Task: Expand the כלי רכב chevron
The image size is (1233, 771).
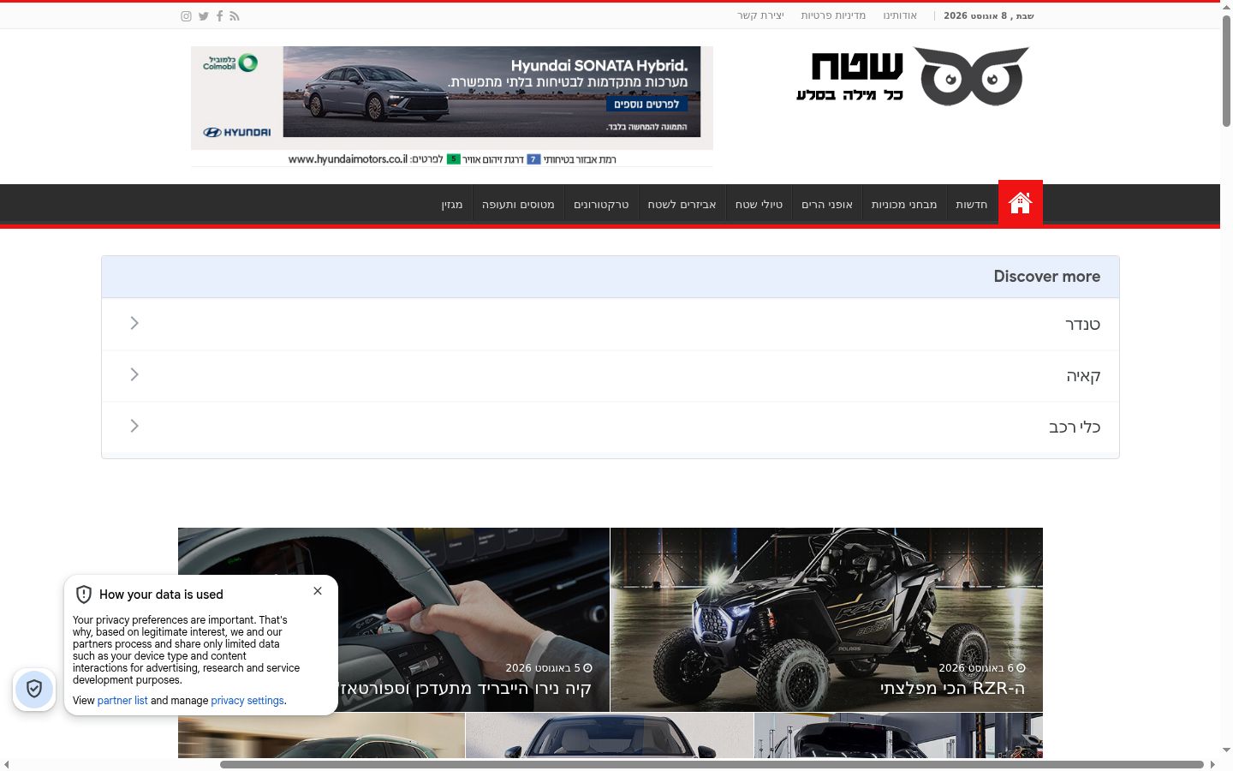Action: 134,426
